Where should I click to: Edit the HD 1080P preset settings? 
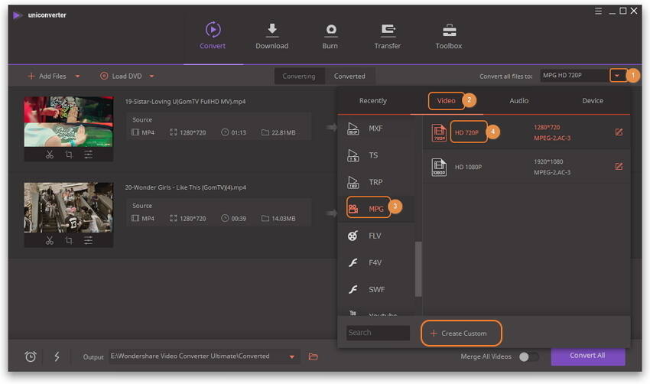coord(619,167)
